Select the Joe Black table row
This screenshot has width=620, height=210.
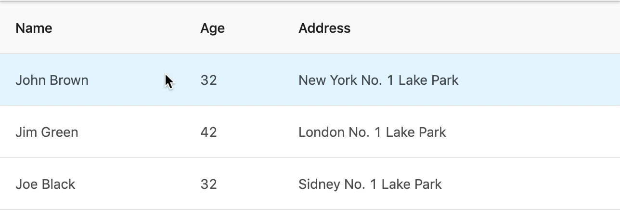pos(310,184)
